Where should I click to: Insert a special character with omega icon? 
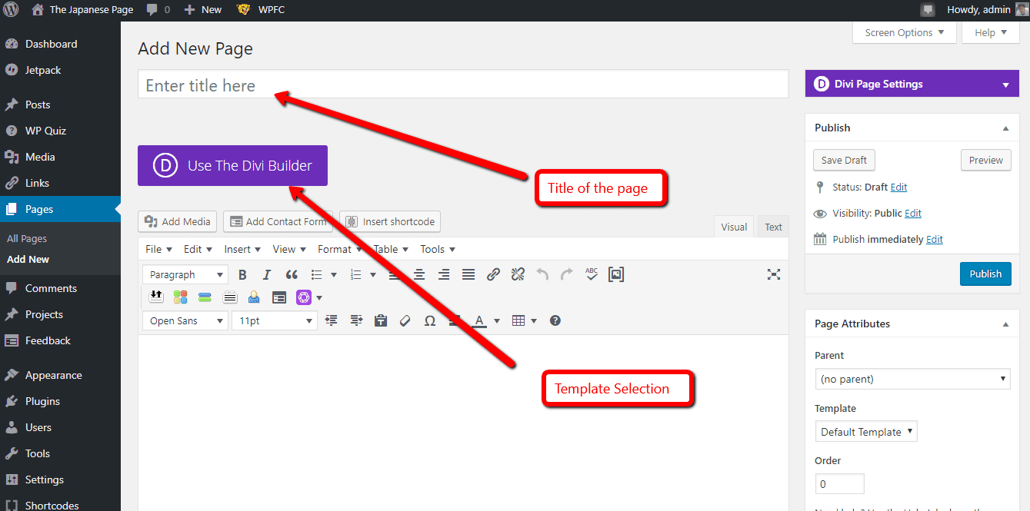click(x=430, y=320)
